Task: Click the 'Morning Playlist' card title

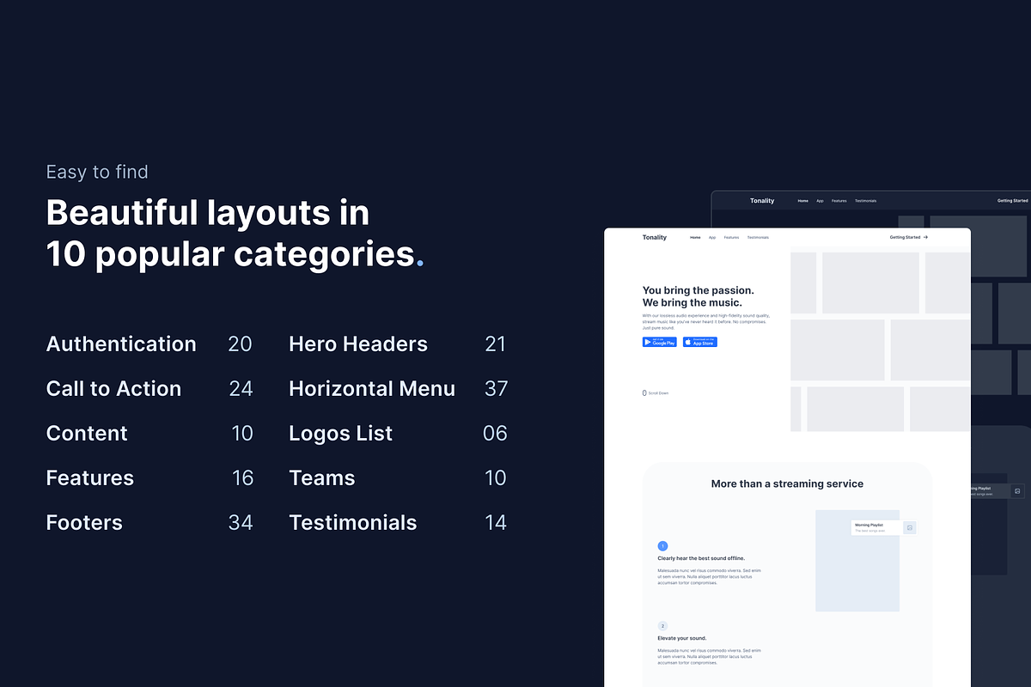Action: (x=869, y=525)
